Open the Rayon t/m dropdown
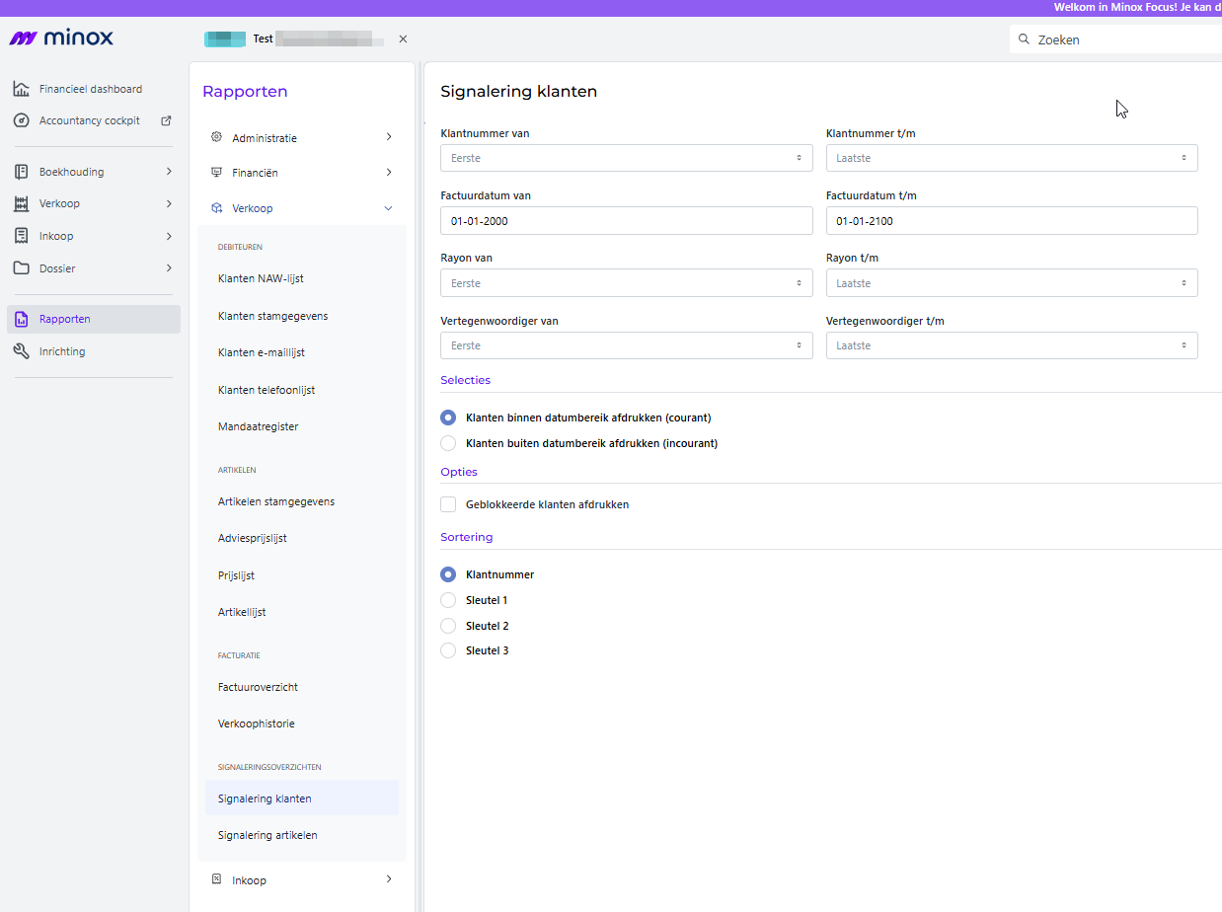 click(1012, 283)
